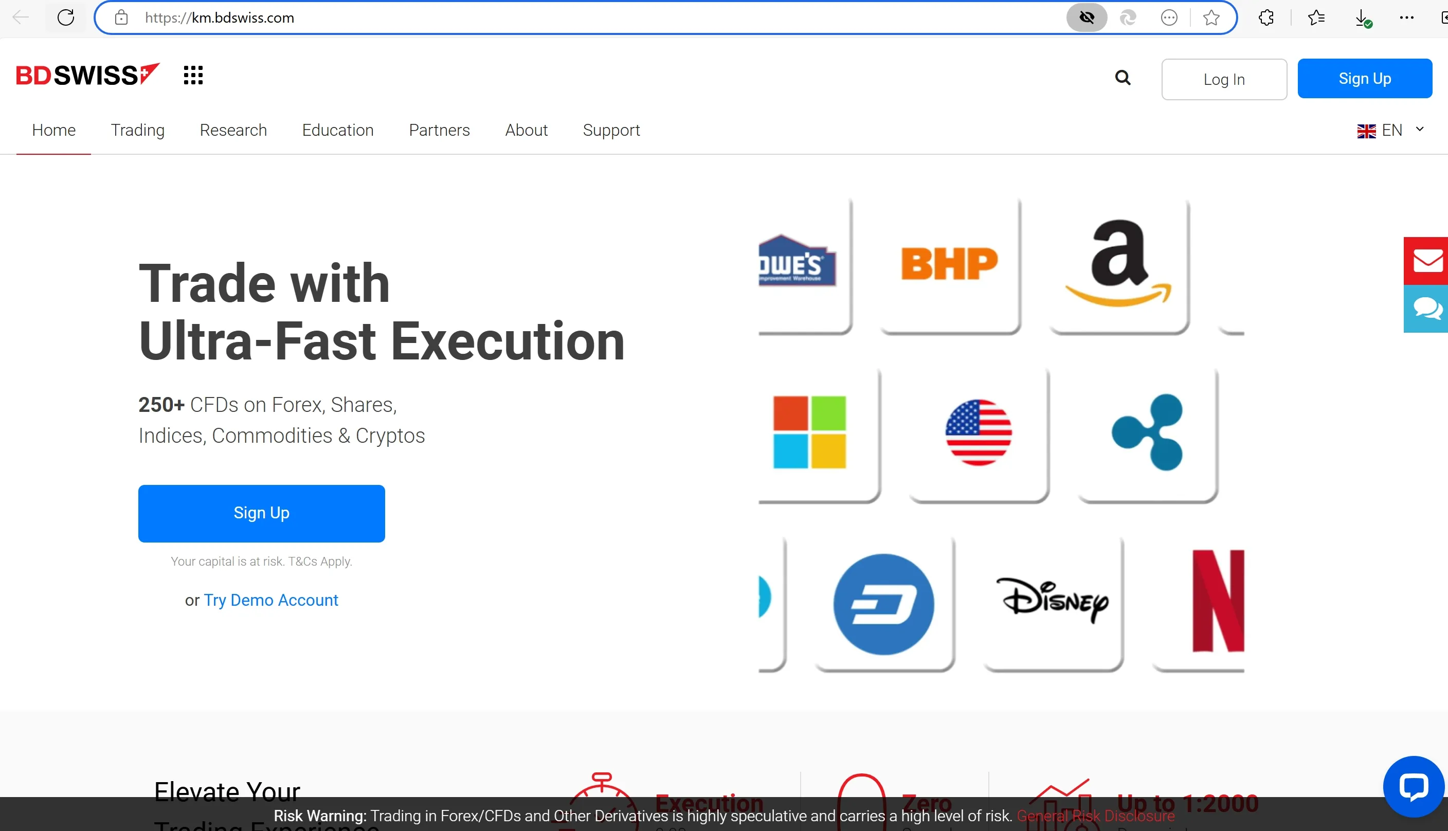
Task: Click the browser refresh icon
Action: (66, 17)
